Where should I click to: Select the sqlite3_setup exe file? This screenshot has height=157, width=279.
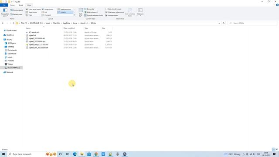pos(38,44)
